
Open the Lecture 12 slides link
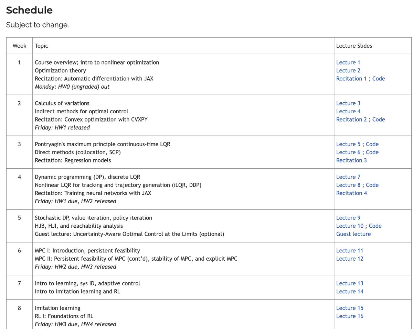350,259
